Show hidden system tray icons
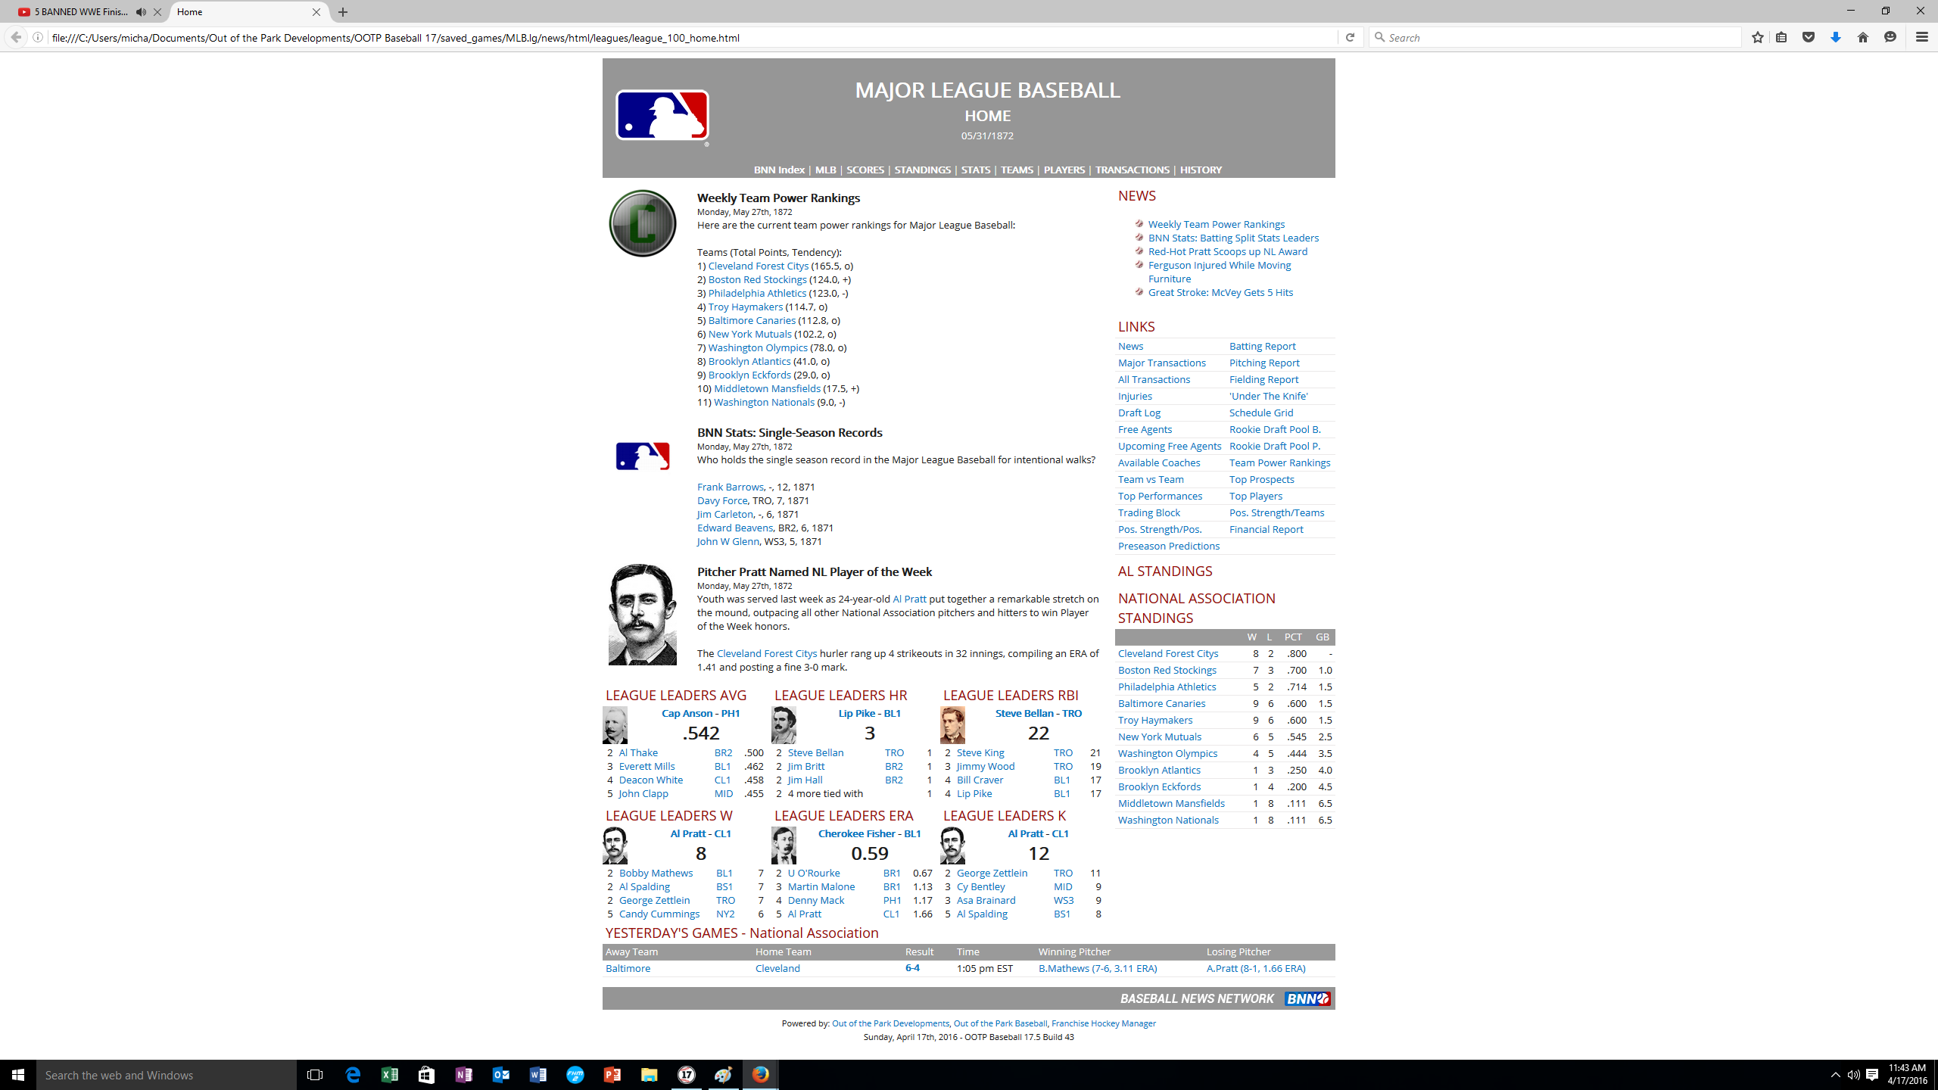Screen dimensions: 1938x1090 [1835, 1075]
